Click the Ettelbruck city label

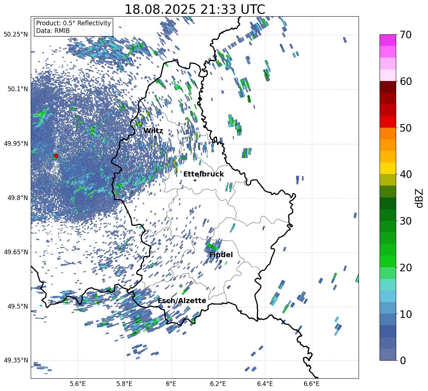(204, 174)
